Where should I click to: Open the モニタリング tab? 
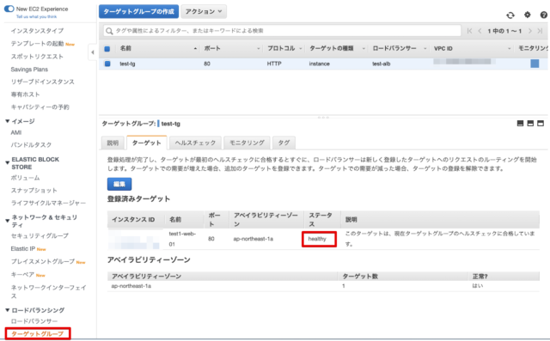click(247, 143)
